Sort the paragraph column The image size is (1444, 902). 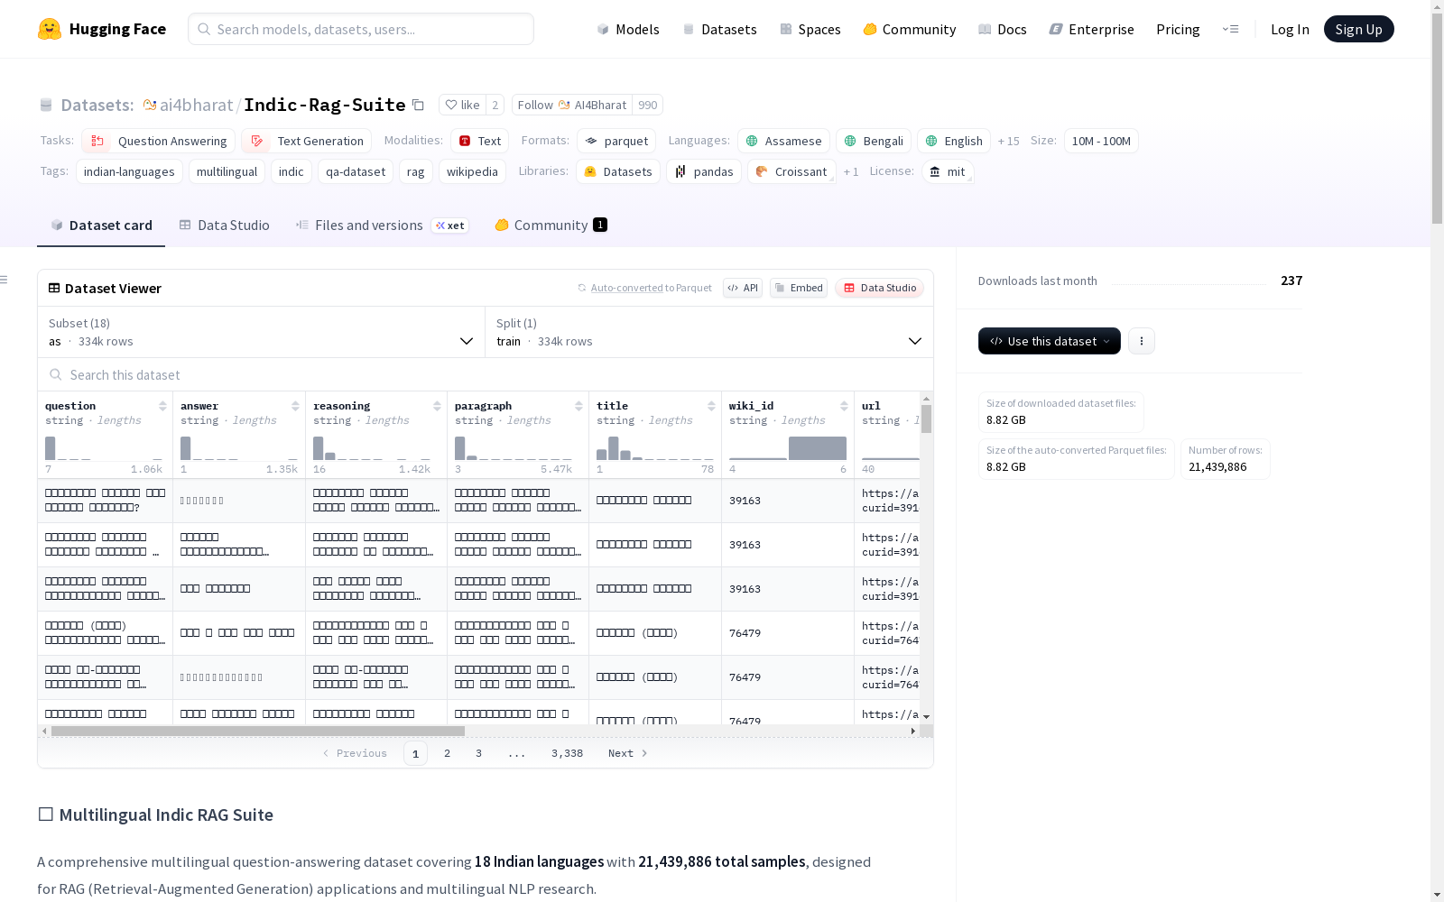click(579, 406)
